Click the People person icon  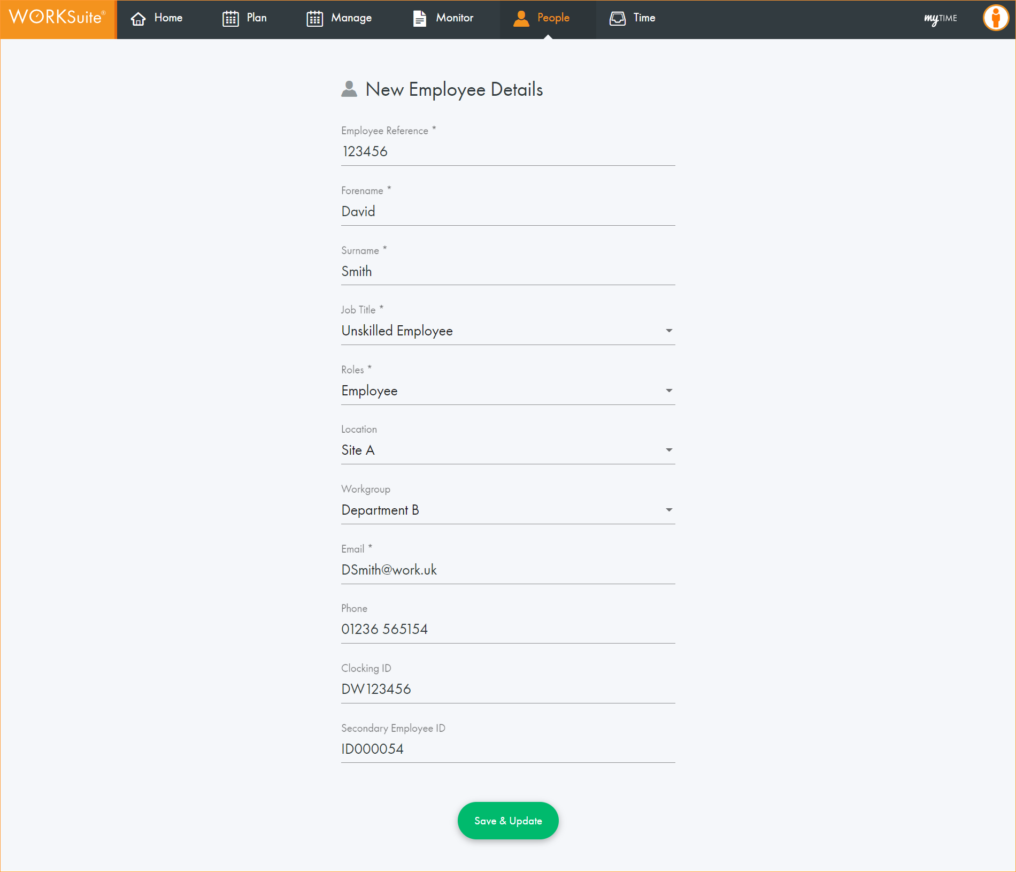(521, 19)
